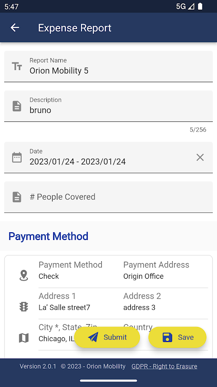This screenshot has height=387, width=217.
Task: Focus the # People Covered field
Action: pyautogui.click(x=108, y=197)
